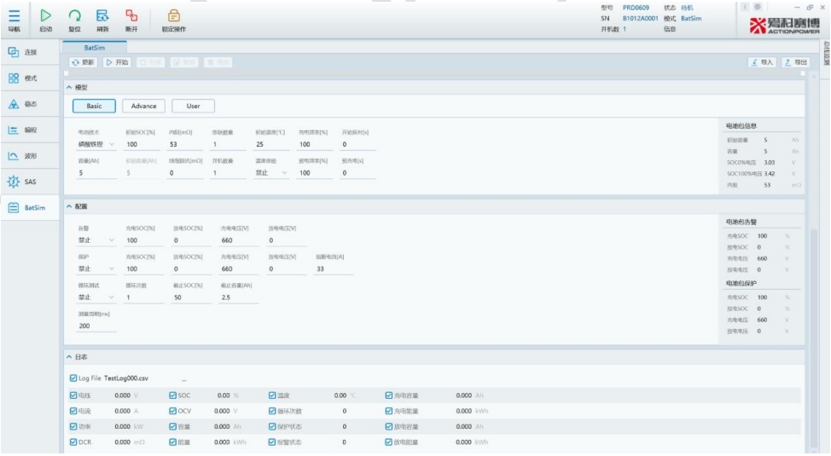Disable the DCR logging checkbox
831x456 pixels.
[73, 442]
